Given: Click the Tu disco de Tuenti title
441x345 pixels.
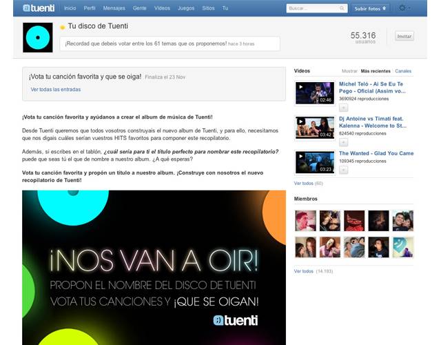Looking at the screenshot, I should click(98, 26).
